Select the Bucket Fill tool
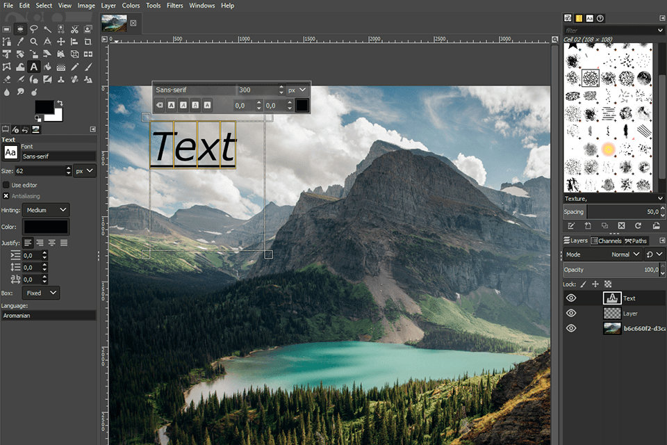The width and height of the screenshot is (667, 445). point(47,67)
